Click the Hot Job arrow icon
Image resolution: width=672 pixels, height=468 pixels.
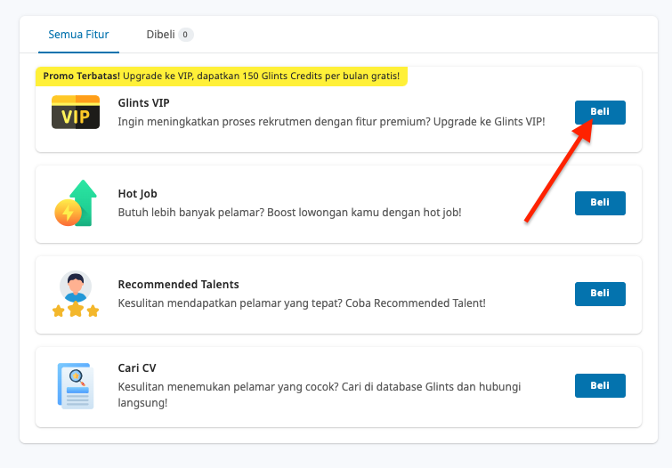(x=76, y=203)
